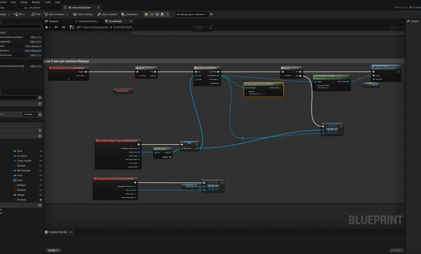Open the Compiler Results tab
Viewport: 421px width, 254px height.
(x=57, y=232)
